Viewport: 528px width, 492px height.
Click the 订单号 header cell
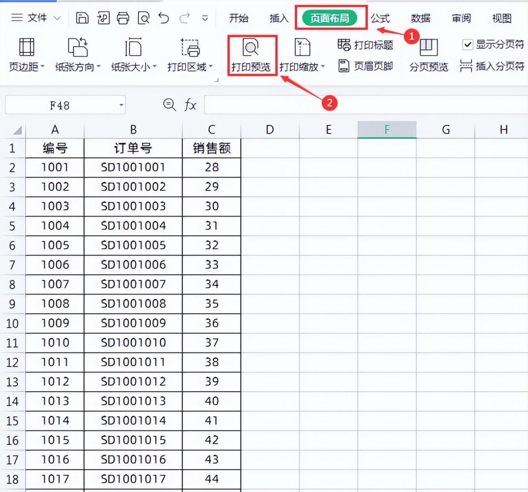(133, 148)
